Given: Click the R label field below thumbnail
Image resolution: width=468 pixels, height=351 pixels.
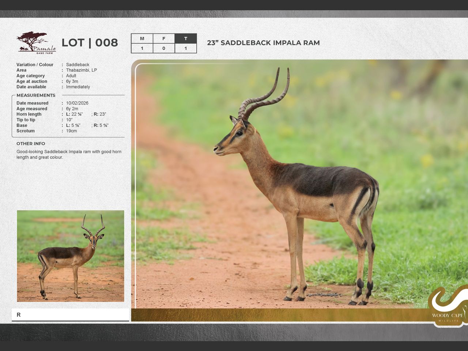Looking at the screenshot, I should point(70,315).
